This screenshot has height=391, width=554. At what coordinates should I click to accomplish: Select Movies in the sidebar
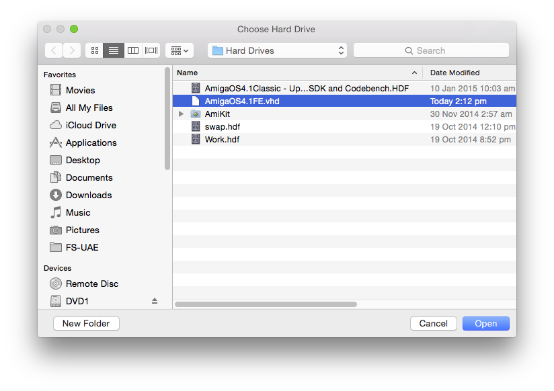pos(80,90)
